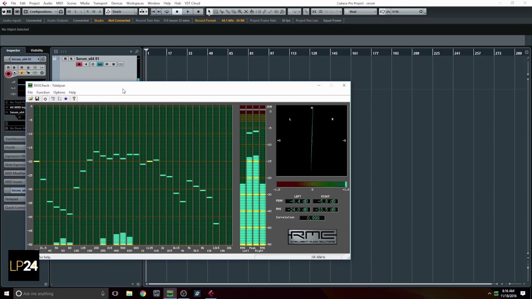Open Cubase Workspaces menu

(x=135, y=3)
